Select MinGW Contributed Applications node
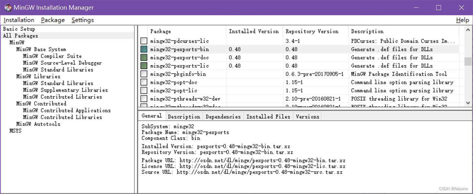The height and width of the screenshot is (194, 473). 67,110
